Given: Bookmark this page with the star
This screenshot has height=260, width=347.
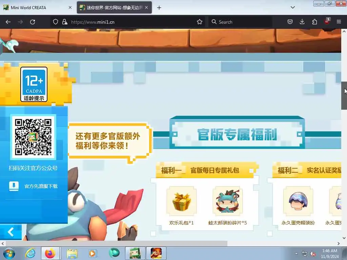Looking at the screenshot, I should (200, 22).
